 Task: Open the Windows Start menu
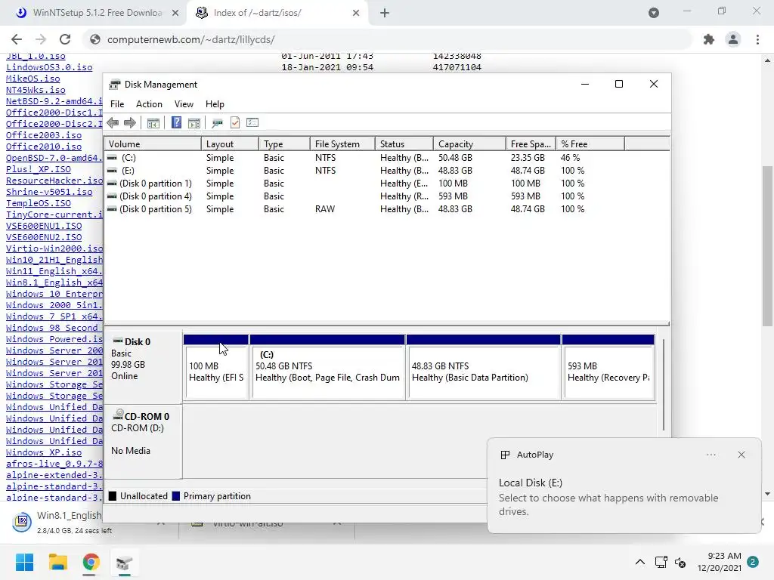pos(24,562)
